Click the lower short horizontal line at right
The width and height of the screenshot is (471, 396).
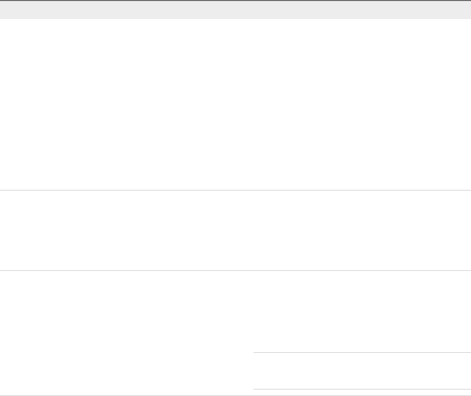coord(362,389)
